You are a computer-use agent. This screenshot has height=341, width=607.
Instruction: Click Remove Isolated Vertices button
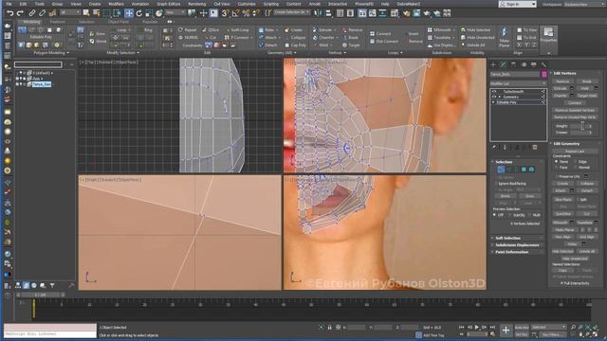click(575, 110)
